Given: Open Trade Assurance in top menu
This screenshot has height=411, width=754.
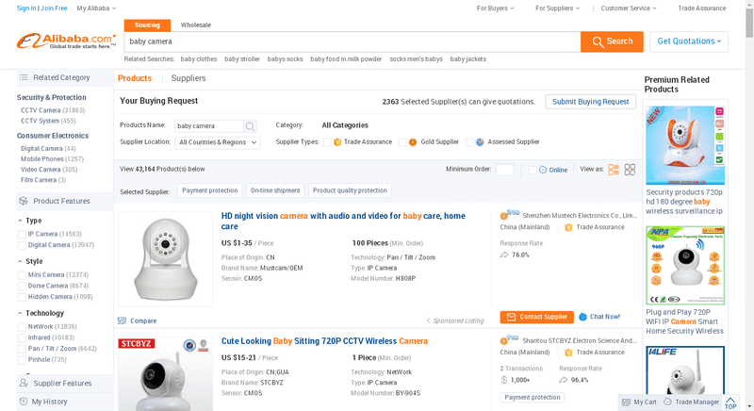Looking at the screenshot, I should pos(702,8).
